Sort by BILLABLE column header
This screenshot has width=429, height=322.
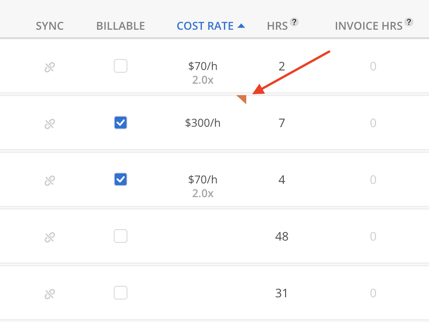(x=121, y=26)
